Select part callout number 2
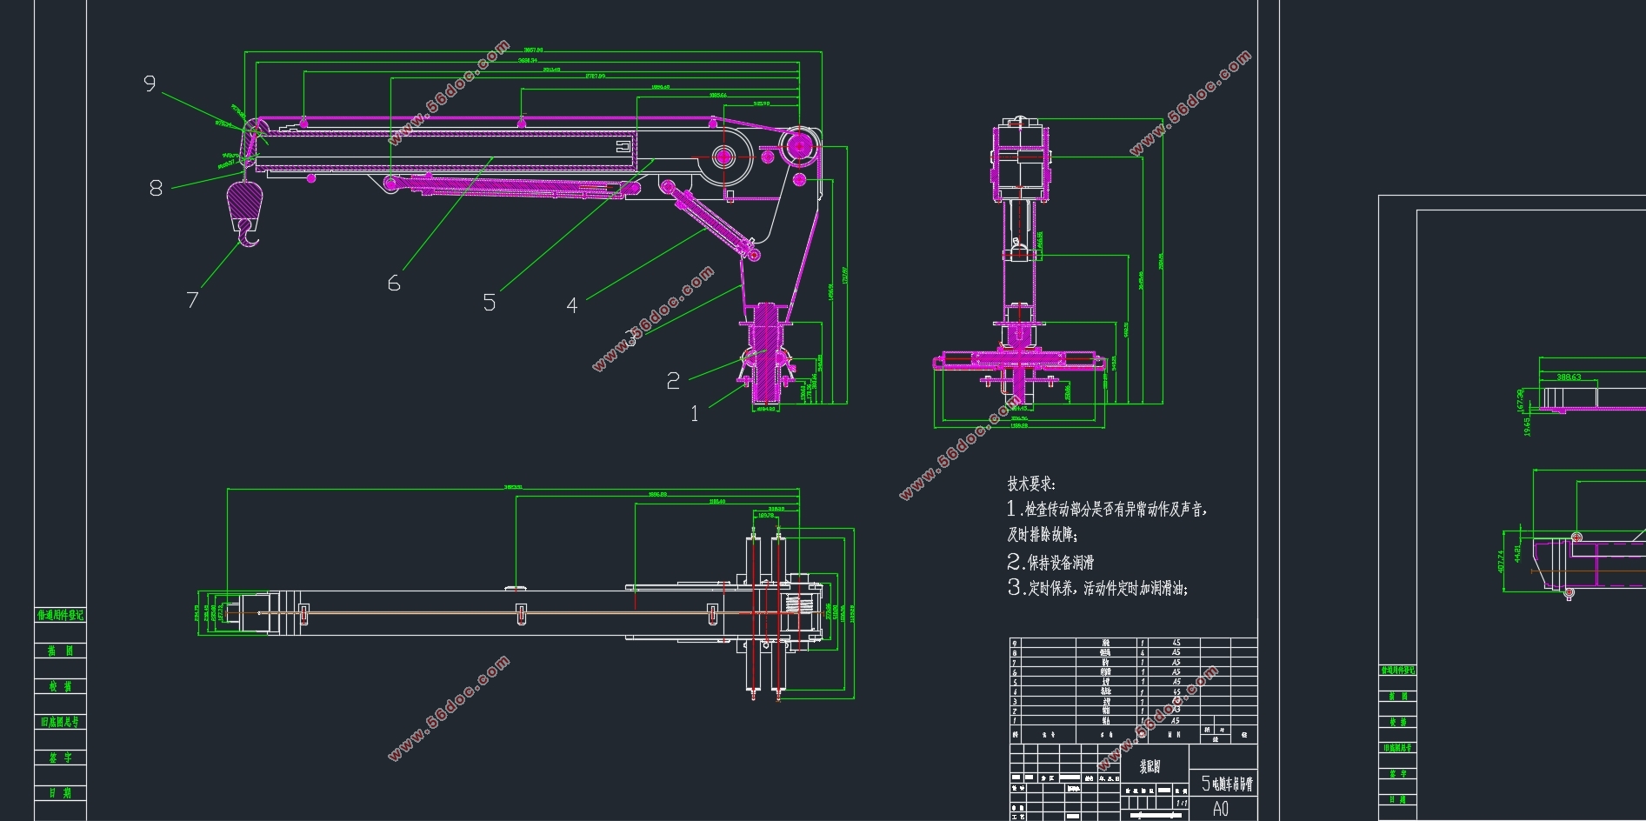This screenshot has height=821, width=1646. [x=673, y=381]
